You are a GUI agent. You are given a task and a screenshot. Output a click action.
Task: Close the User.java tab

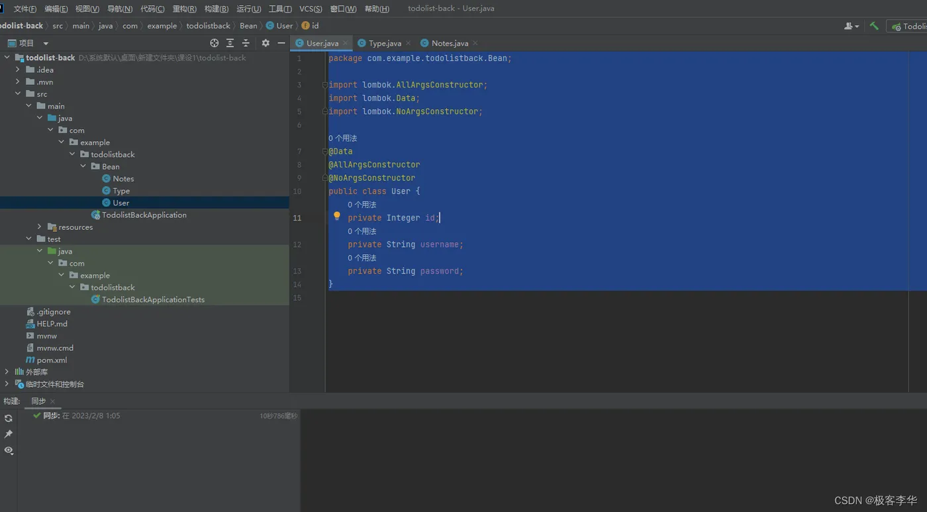pyautogui.click(x=345, y=43)
